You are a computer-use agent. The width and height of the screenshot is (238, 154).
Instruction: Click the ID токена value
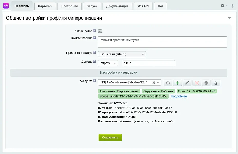tap(143, 108)
